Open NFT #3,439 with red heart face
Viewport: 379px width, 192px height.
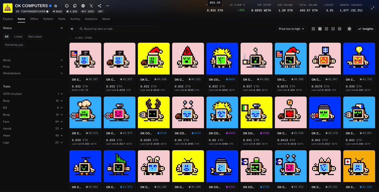tap(291, 113)
